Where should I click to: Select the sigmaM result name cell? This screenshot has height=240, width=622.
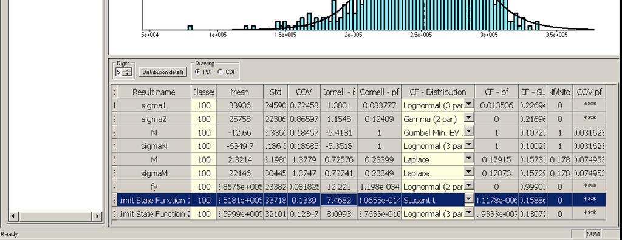[154, 173]
